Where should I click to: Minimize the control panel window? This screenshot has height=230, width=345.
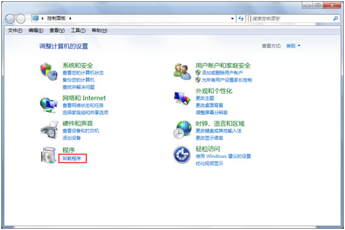coord(308,6)
